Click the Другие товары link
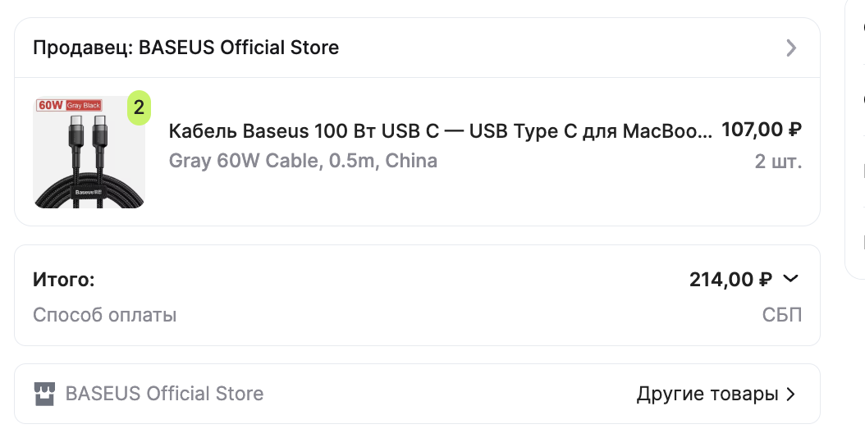865x438 pixels. 707,395
